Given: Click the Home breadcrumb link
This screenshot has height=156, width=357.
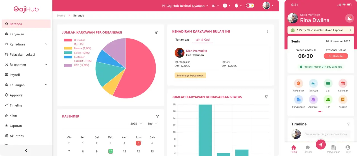Looking at the screenshot, I should 61,16.
